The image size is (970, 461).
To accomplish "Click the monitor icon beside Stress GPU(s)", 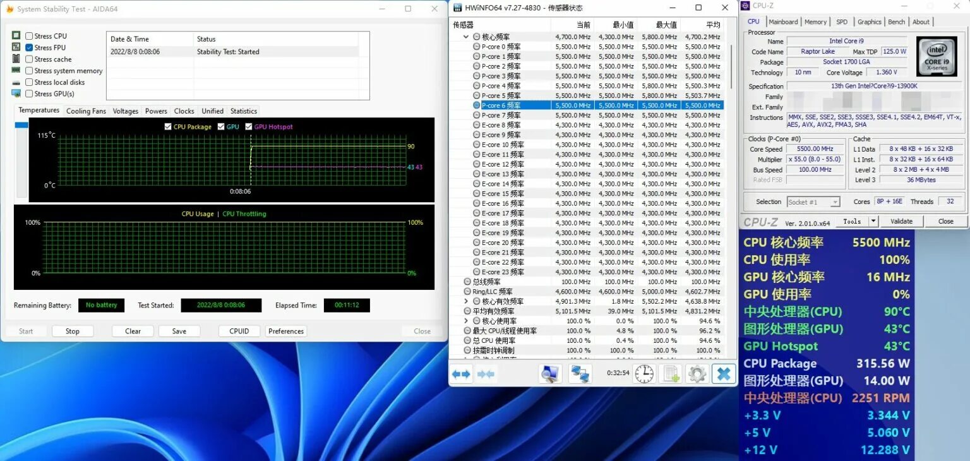I will click(x=16, y=93).
